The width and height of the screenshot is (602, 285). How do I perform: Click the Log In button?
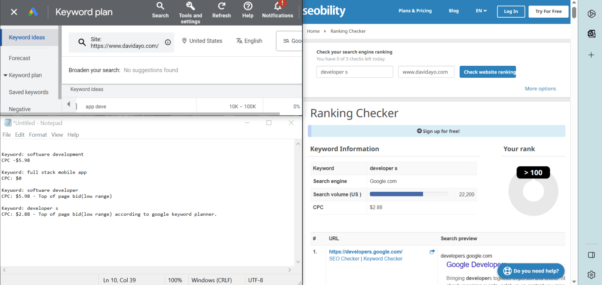511,12
